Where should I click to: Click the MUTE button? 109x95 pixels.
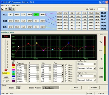coord(6,77)
